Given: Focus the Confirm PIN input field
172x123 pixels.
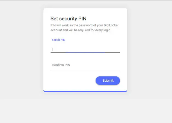Looking at the screenshot, I should [85, 65].
